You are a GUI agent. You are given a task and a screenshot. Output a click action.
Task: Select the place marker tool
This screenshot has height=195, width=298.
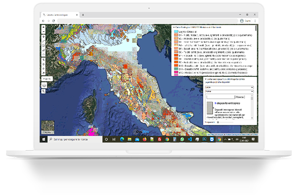44,37
